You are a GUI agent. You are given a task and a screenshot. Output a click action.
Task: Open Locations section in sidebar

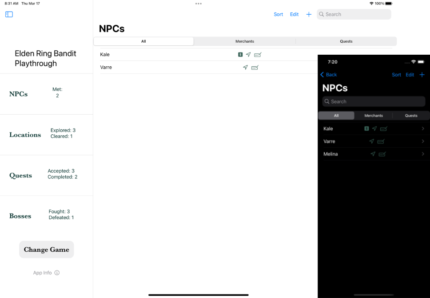[x=25, y=135]
